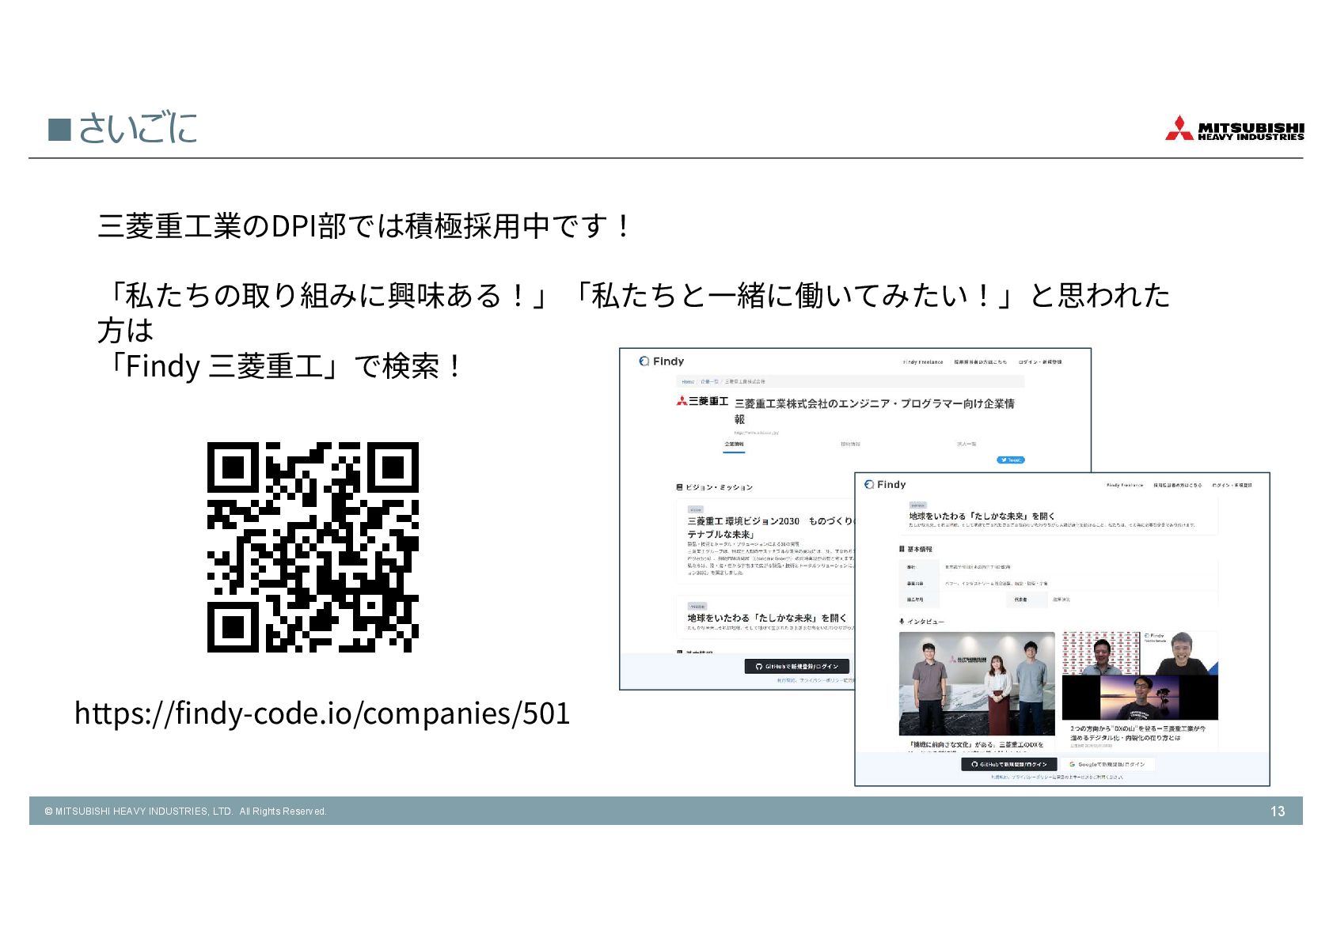Screen dimensions: 1333x942
Task: Click the ビジョン・ミッション section heading icon
Action: (x=679, y=487)
